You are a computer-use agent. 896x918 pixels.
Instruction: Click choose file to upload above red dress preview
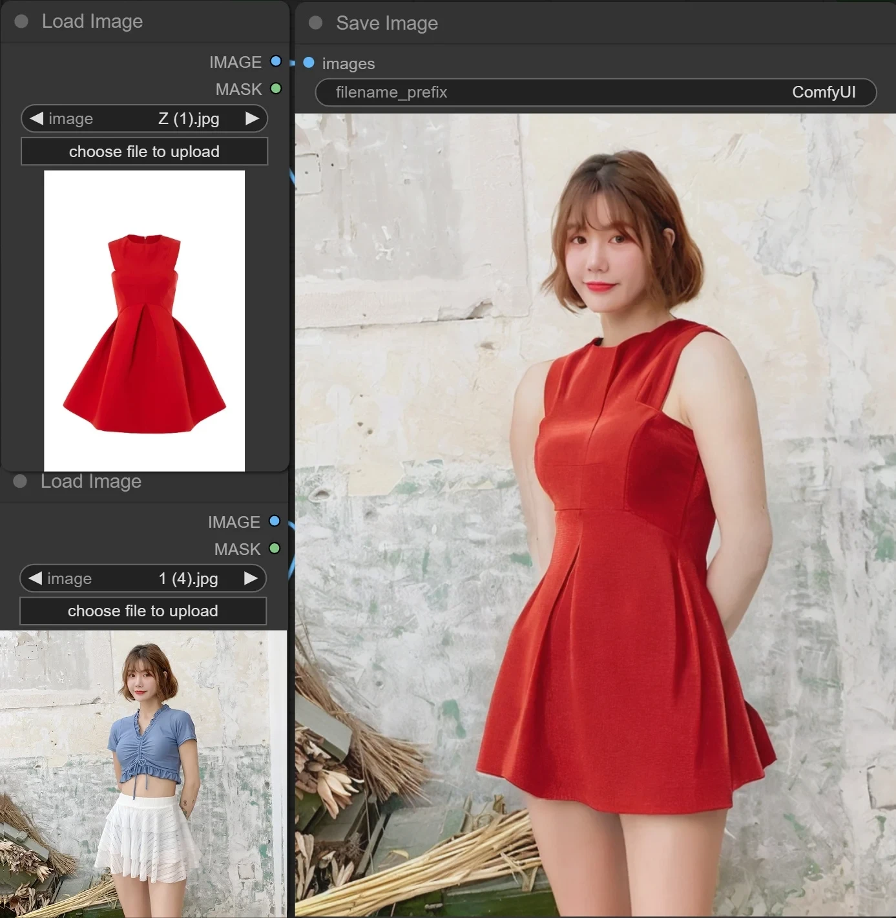coord(144,151)
